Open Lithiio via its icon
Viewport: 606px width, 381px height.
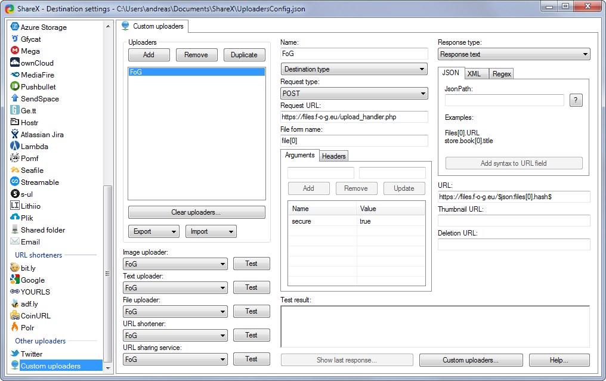coord(15,206)
